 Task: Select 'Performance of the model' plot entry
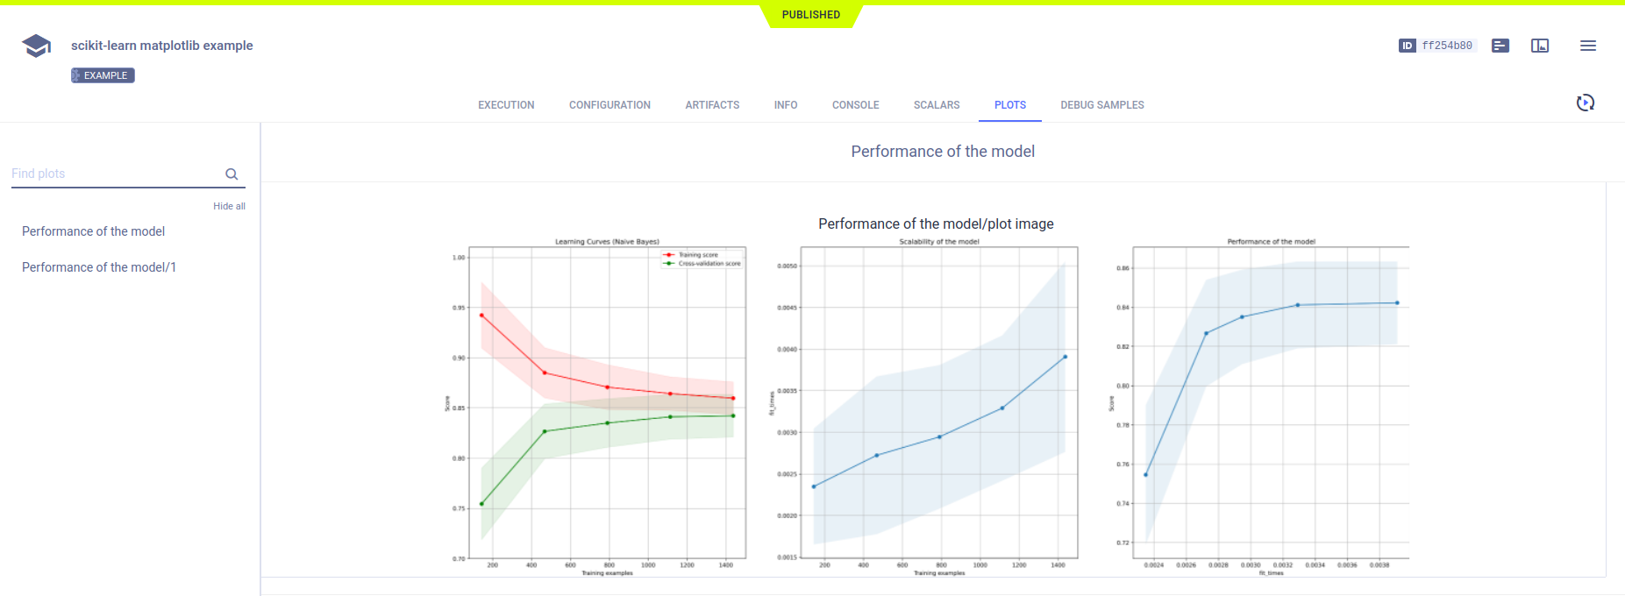[93, 231]
